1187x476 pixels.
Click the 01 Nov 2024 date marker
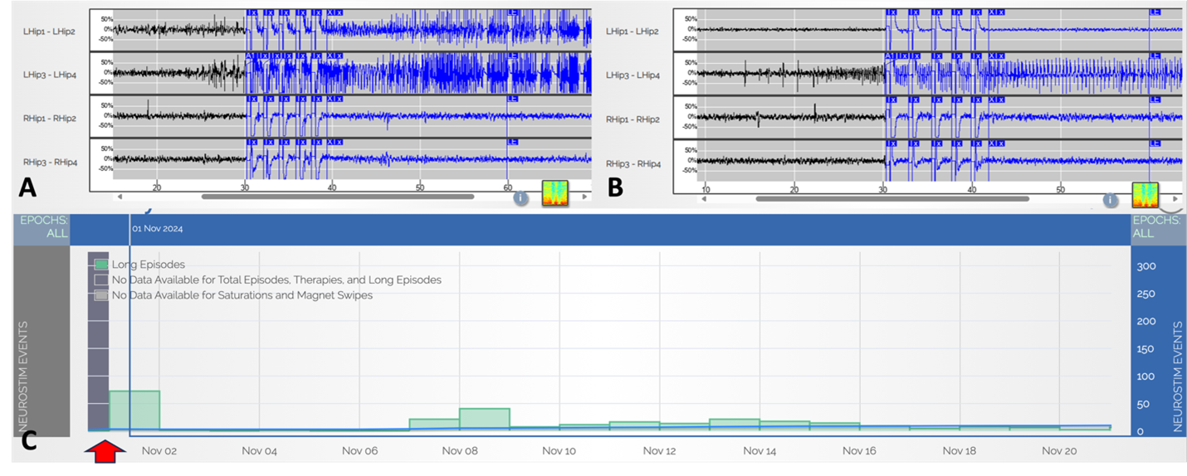click(157, 229)
